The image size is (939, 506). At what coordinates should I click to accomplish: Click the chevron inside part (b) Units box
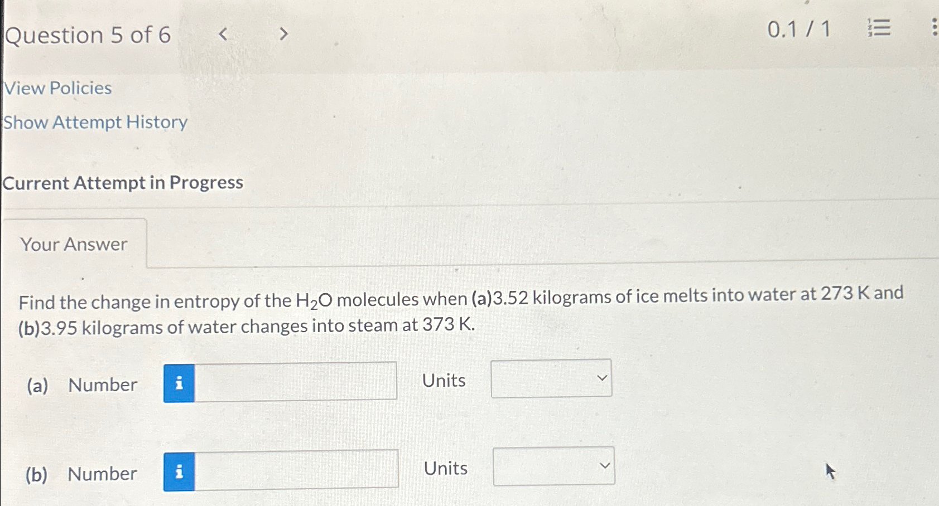pyautogui.click(x=605, y=466)
